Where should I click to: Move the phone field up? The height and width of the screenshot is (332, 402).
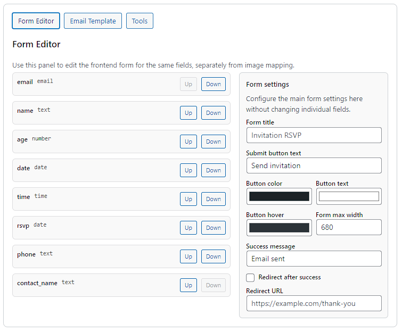click(x=188, y=256)
